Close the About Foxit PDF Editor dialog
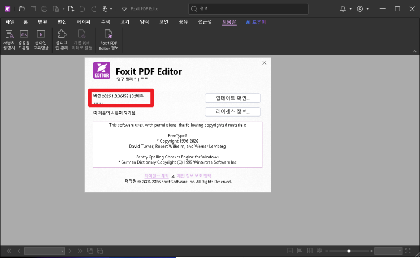The width and height of the screenshot is (420, 258). pyautogui.click(x=265, y=63)
